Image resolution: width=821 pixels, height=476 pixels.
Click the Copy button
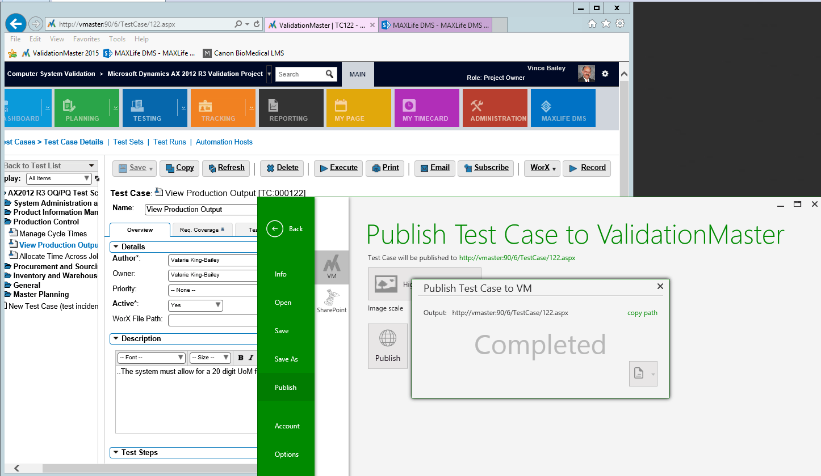click(x=179, y=168)
